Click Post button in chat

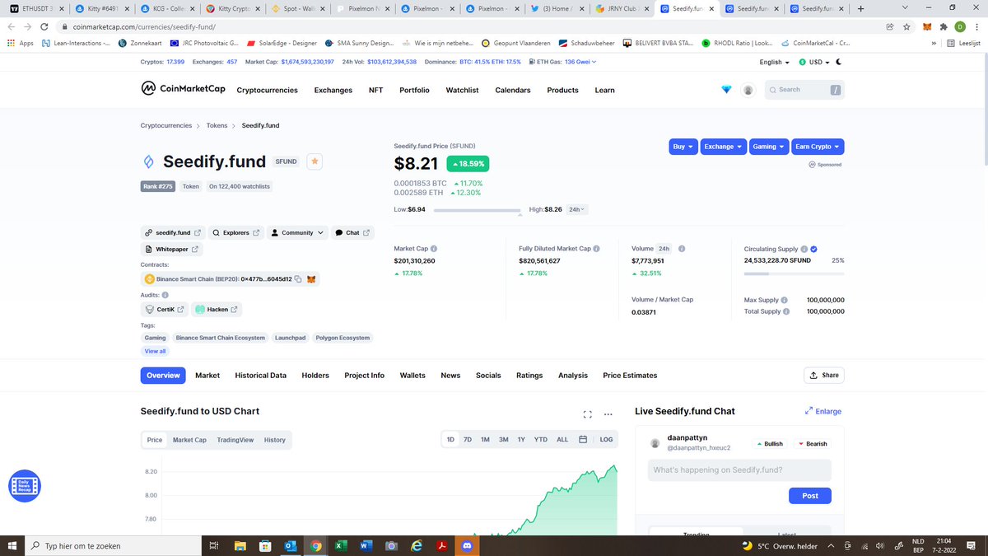[810, 496]
